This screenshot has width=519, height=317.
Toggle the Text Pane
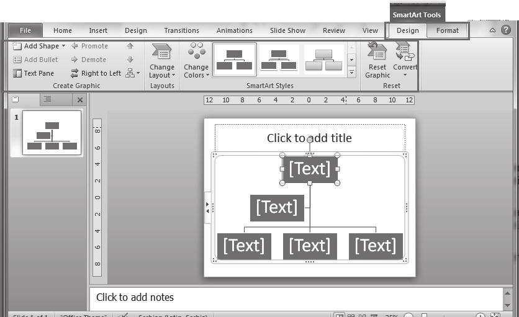pyautogui.click(x=34, y=73)
